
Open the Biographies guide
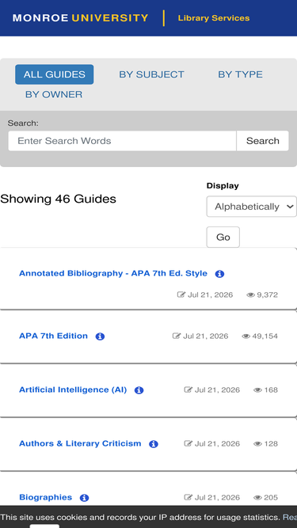pyautogui.click(x=45, y=498)
